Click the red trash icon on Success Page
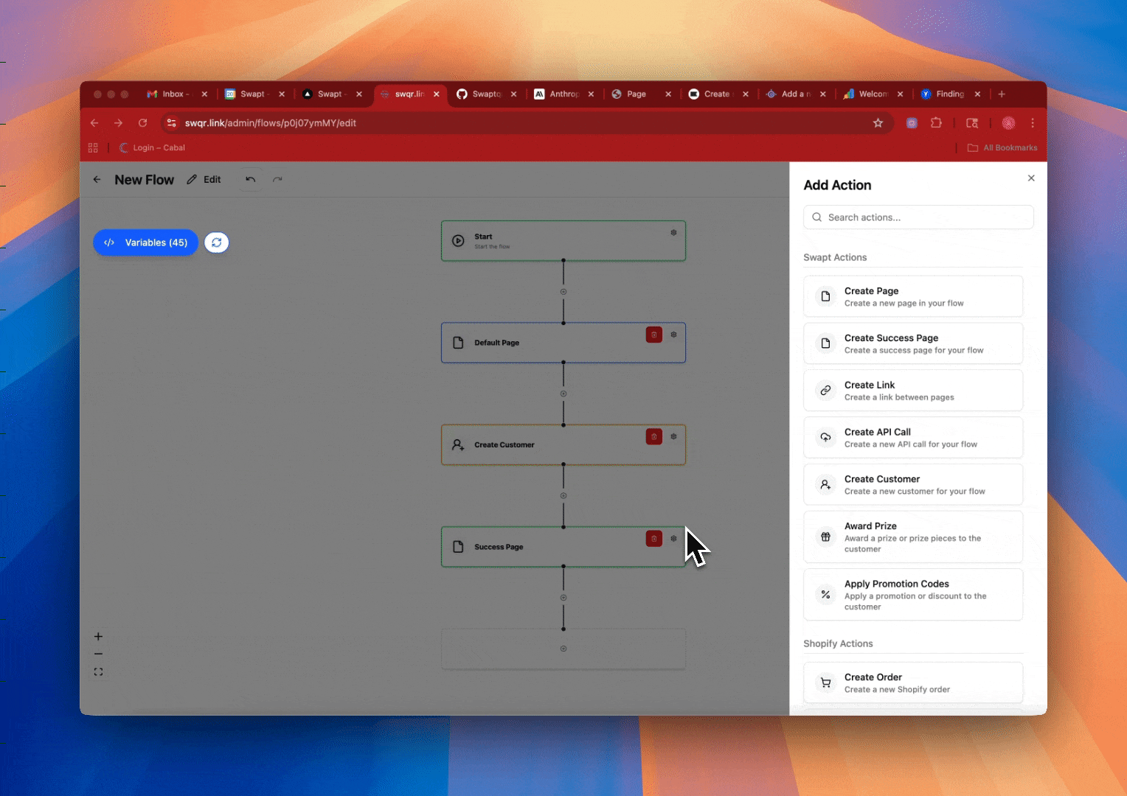The width and height of the screenshot is (1127, 796). click(653, 539)
